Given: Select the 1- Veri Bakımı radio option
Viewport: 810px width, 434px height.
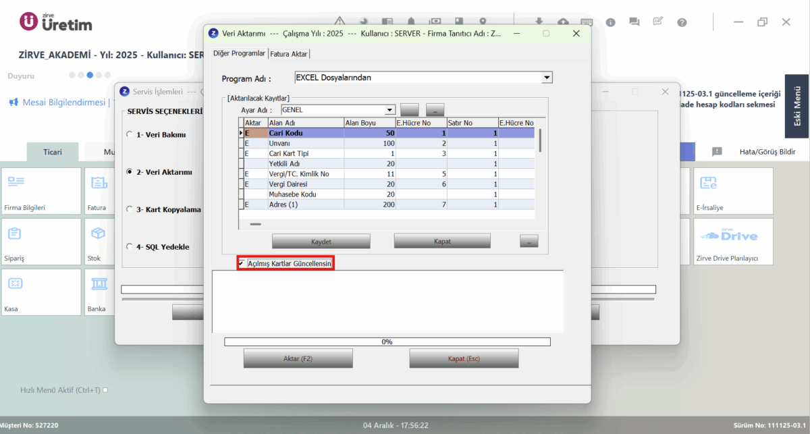Looking at the screenshot, I should coord(130,134).
